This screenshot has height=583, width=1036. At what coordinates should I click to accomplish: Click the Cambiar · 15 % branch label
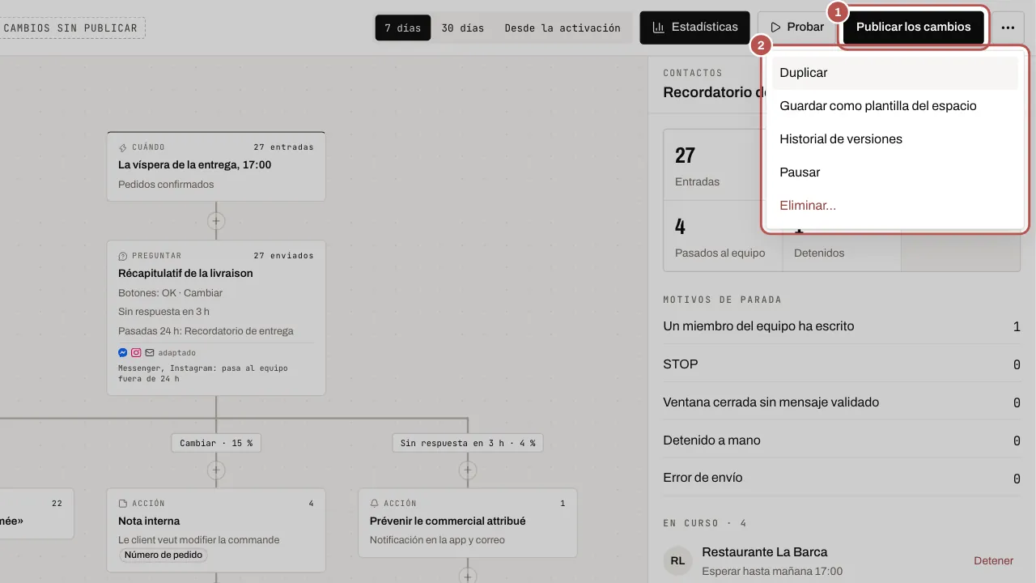216,443
